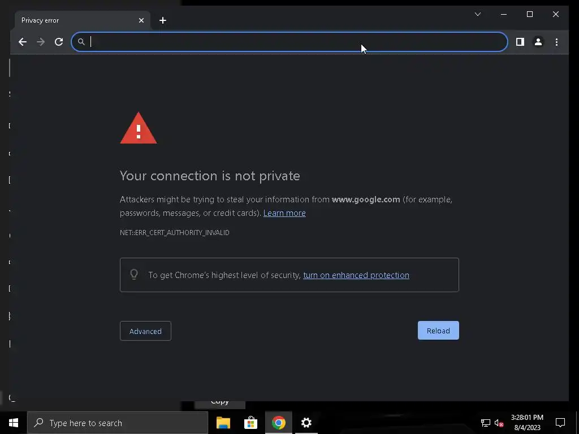Click the Advanced button
This screenshot has width=579, height=434.
[x=145, y=331]
